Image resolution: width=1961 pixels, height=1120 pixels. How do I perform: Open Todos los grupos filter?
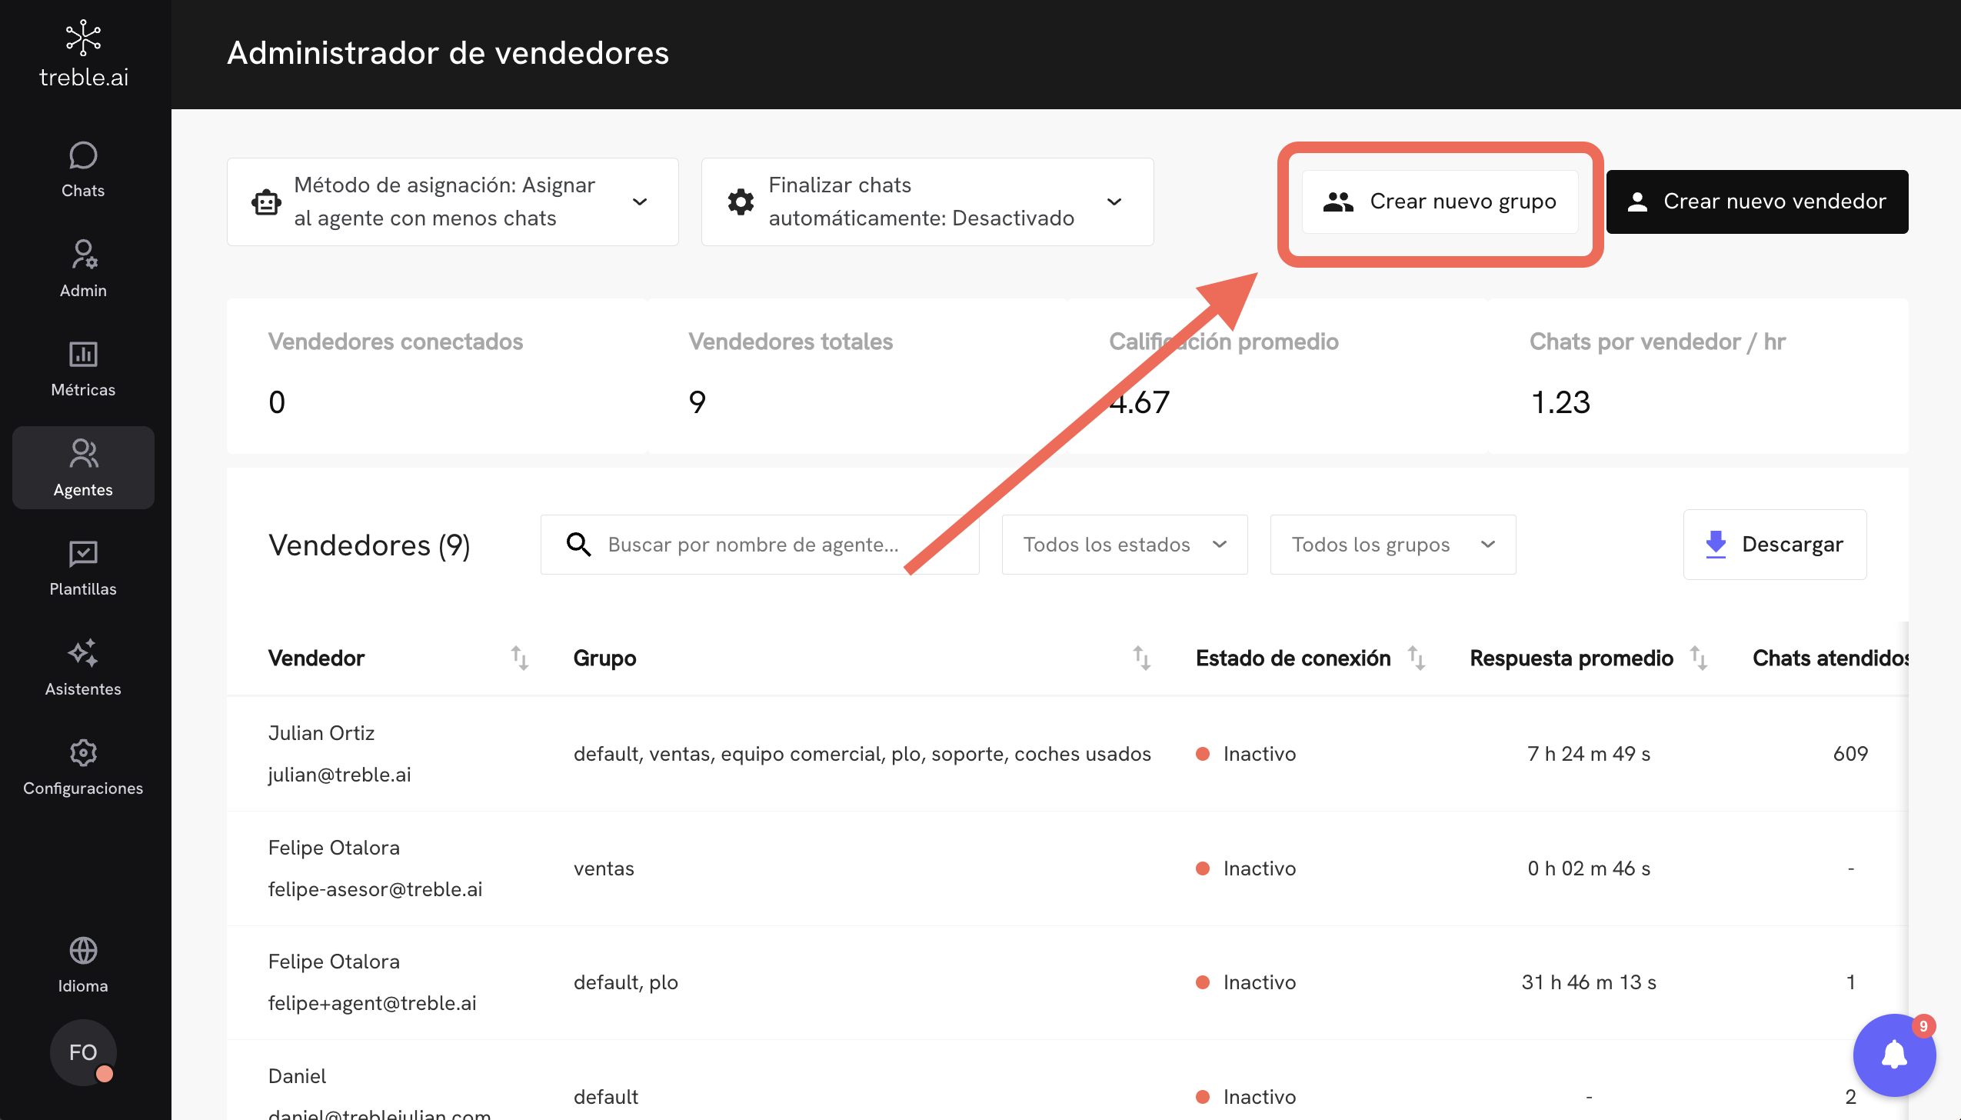click(1392, 545)
